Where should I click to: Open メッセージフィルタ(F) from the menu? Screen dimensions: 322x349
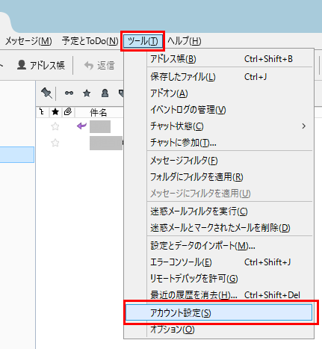click(x=218, y=161)
